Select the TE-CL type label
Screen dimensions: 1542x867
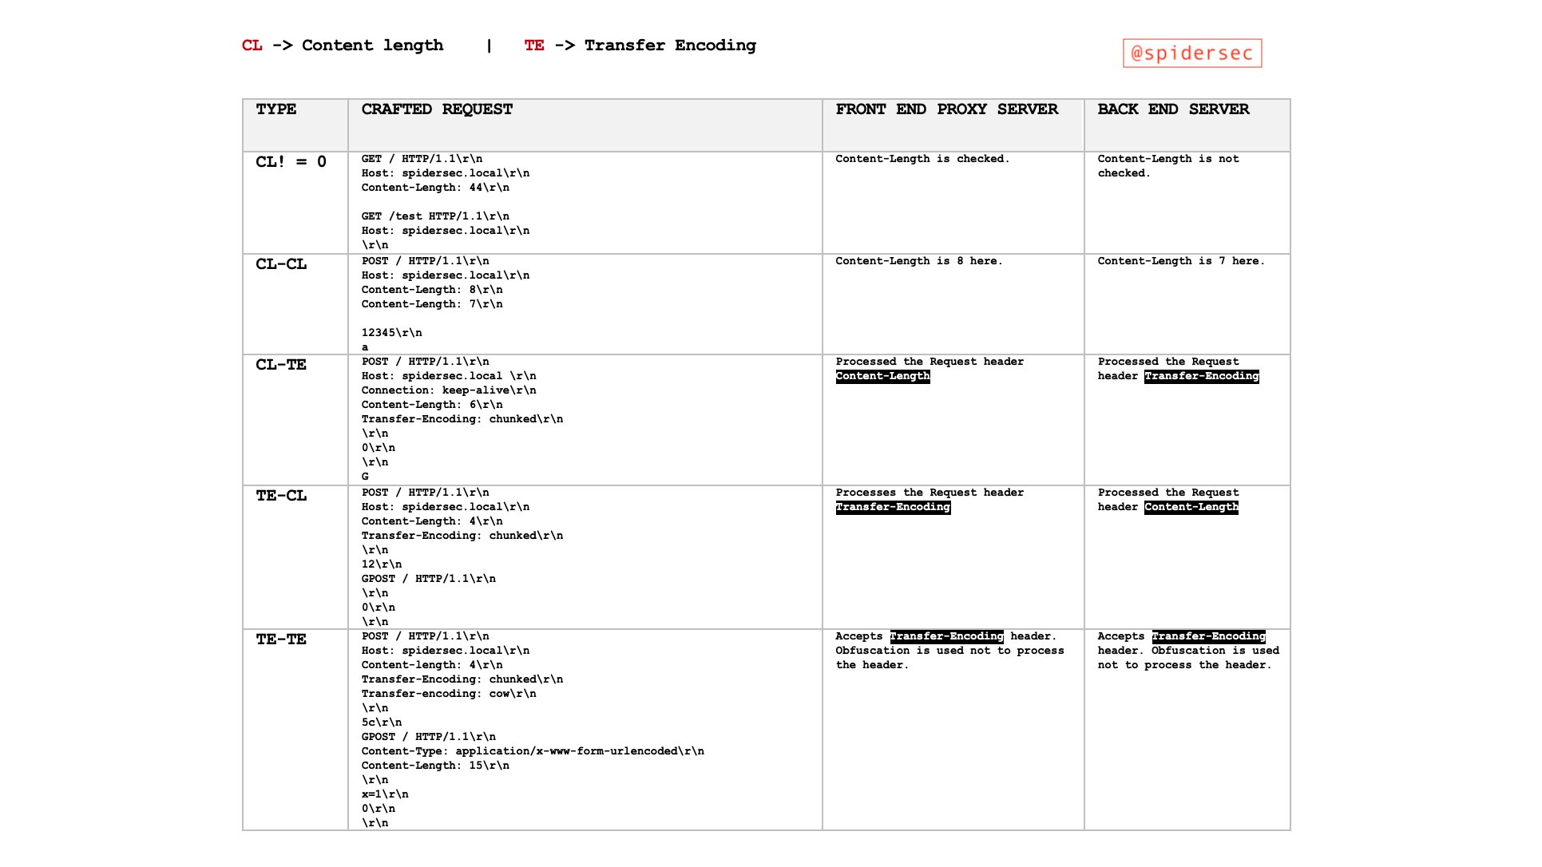click(281, 496)
